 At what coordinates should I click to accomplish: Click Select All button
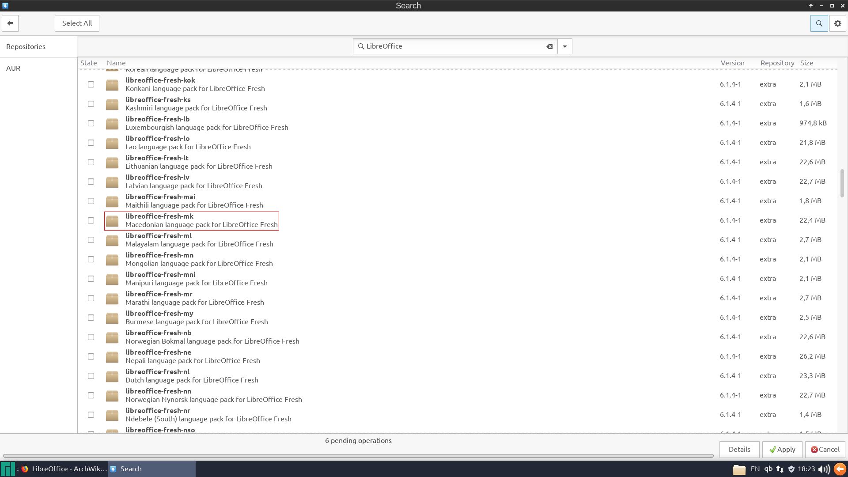[77, 23]
